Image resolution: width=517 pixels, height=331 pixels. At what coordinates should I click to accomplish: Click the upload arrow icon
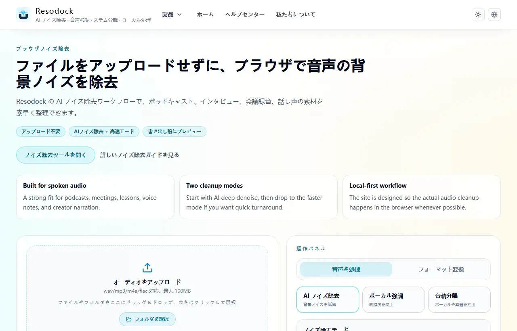[147, 268]
